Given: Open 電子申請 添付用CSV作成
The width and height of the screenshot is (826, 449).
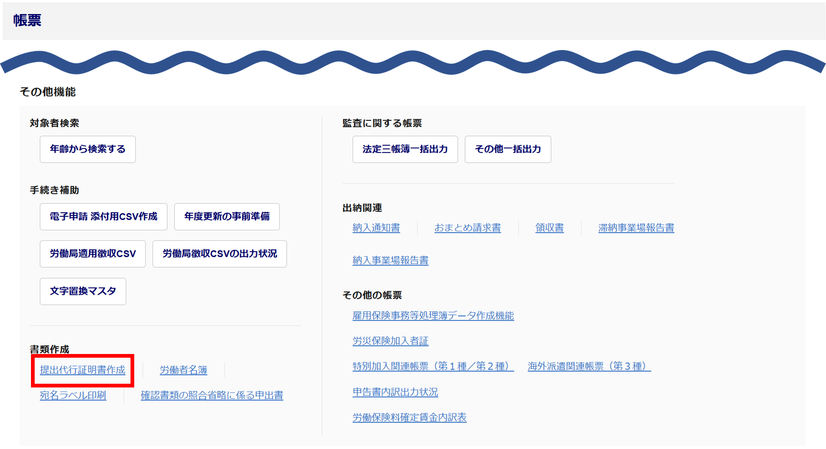Looking at the screenshot, I should 103,216.
